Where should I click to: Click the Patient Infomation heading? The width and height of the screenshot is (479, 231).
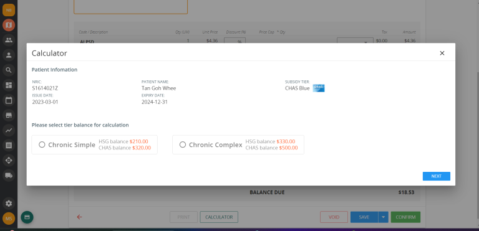point(54,70)
